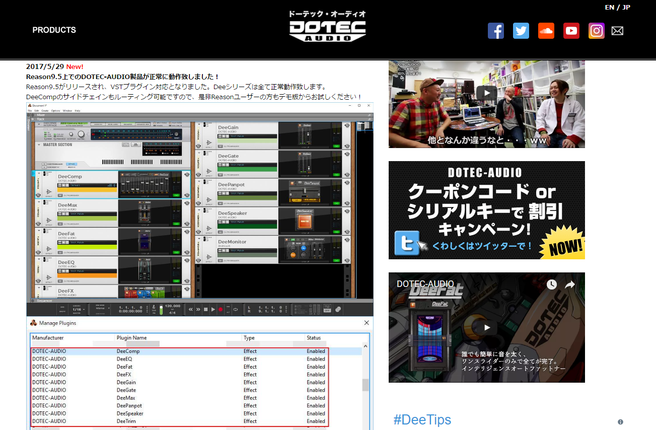Screen dimensions: 656x430
Task: Click the scrollbar thumb in the Manage Plugins list
Action: 366,385
